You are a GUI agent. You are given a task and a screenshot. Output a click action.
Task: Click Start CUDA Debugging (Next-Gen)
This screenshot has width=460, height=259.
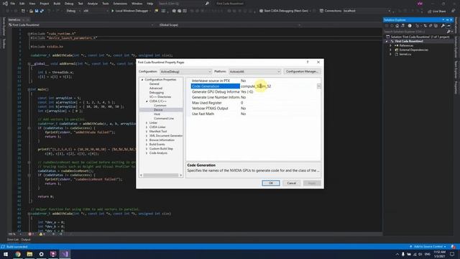coord(285,11)
